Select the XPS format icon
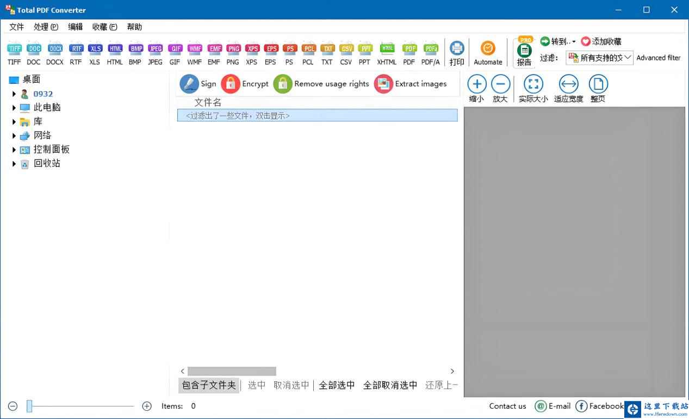The image size is (689, 419). pos(252,53)
